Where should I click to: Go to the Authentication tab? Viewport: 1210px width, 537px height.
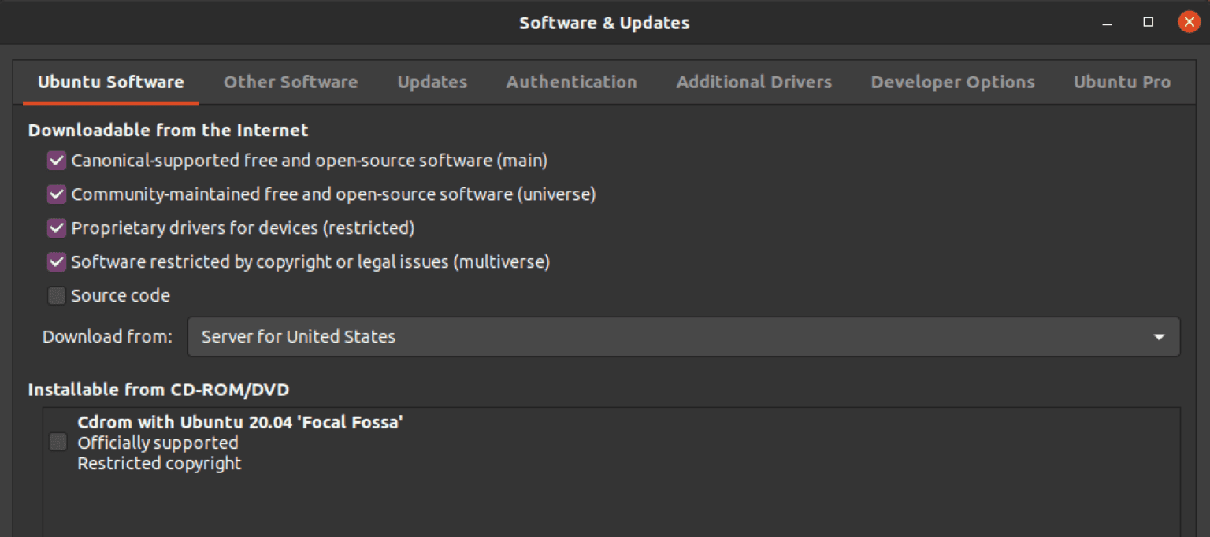point(572,82)
